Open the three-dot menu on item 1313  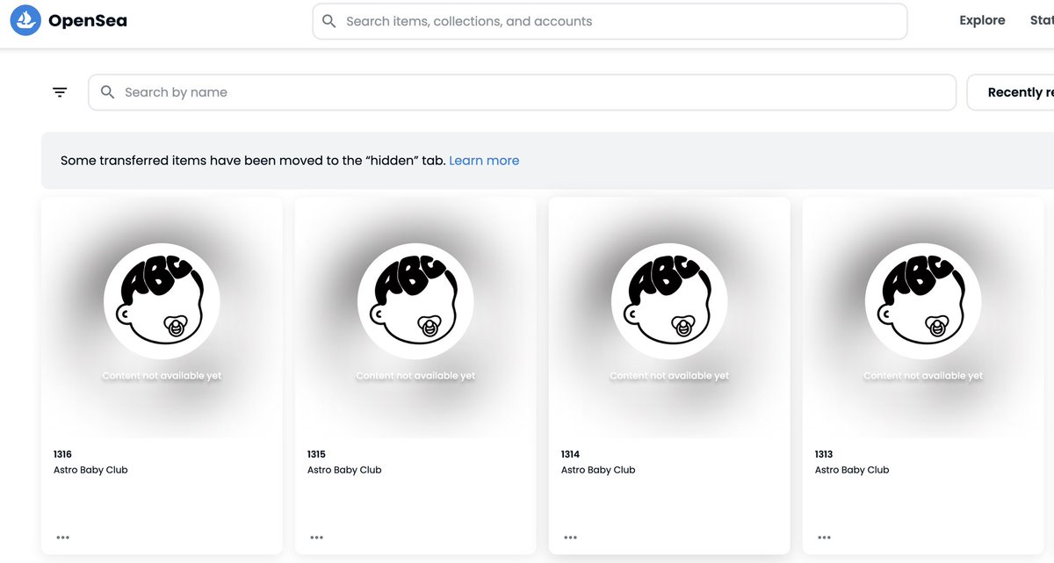(825, 538)
